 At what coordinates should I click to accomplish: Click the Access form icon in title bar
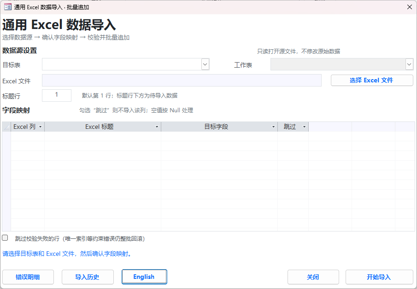pos(8,7)
